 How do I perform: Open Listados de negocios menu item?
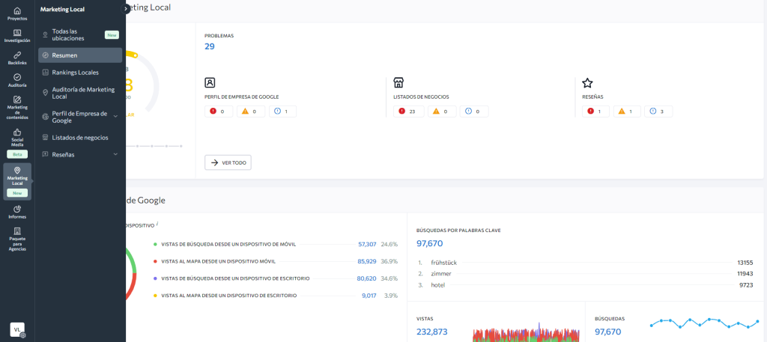pos(79,138)
